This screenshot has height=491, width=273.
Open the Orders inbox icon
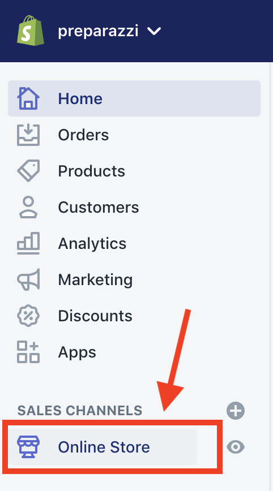(28, 135)
